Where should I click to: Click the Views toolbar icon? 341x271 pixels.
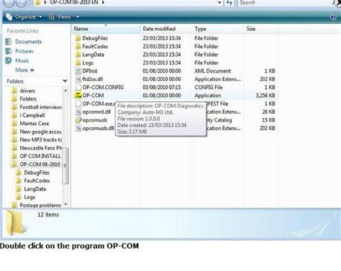(51, 17)
